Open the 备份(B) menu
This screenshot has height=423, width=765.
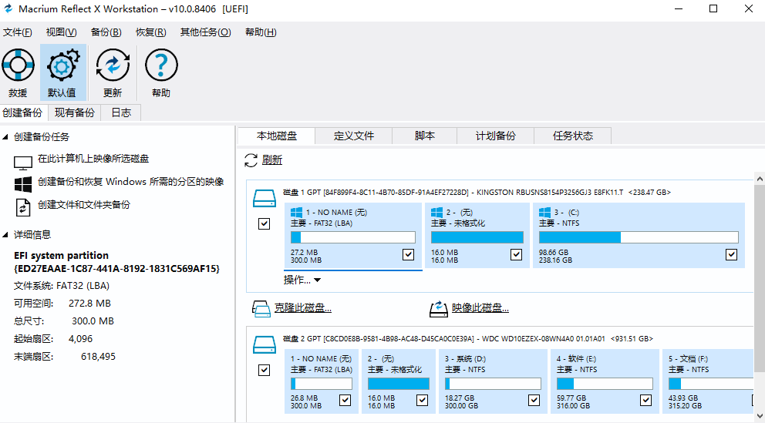pyautogui.click(x=106, y=32)
